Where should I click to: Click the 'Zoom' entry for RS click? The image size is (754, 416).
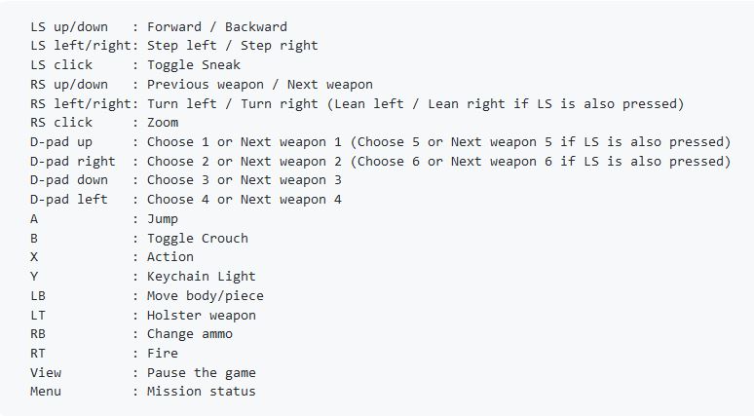point(163,122)
